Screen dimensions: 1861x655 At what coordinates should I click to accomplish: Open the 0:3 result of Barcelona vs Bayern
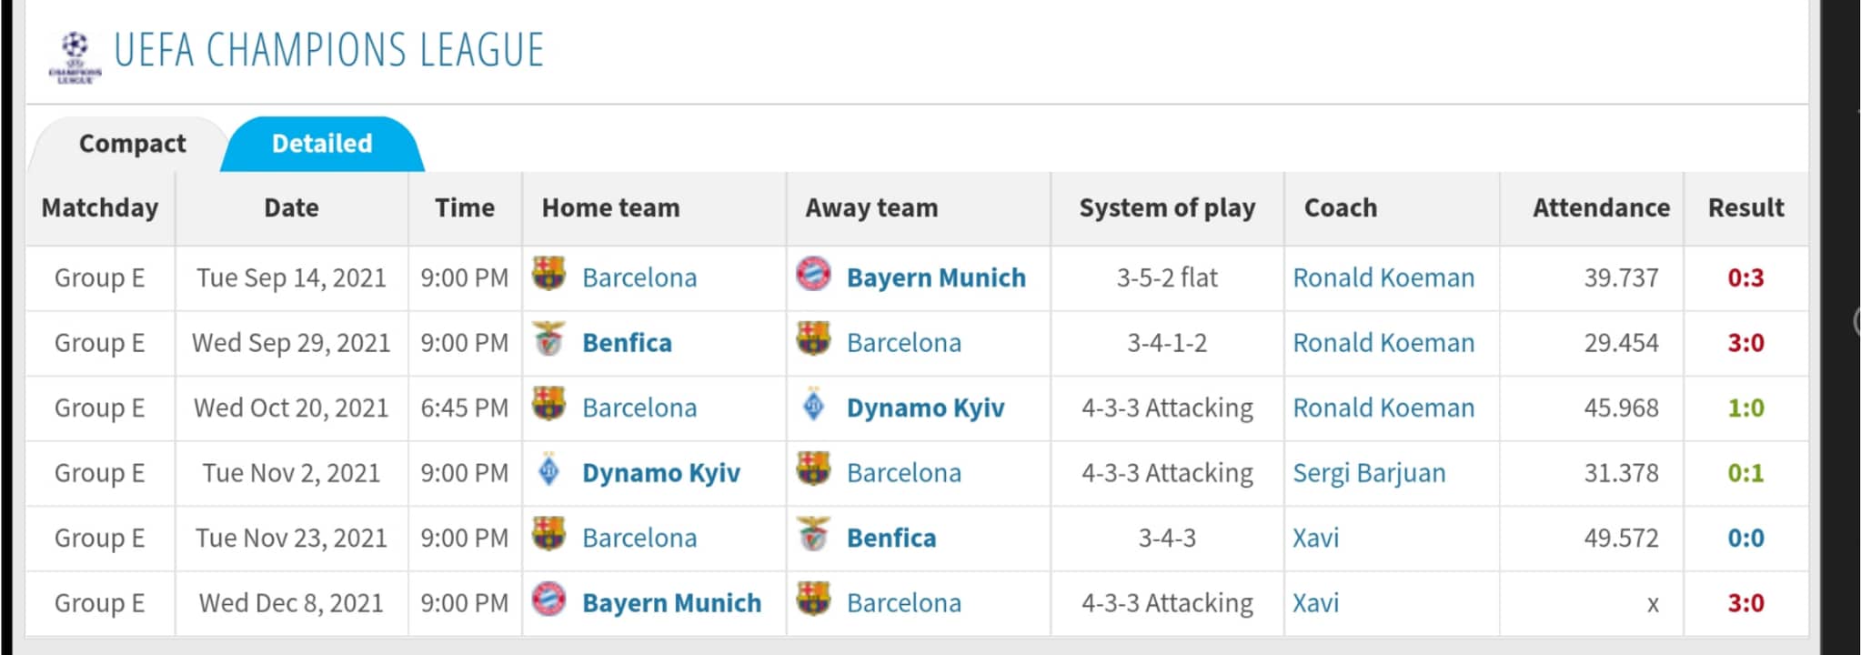[1745, 277]
